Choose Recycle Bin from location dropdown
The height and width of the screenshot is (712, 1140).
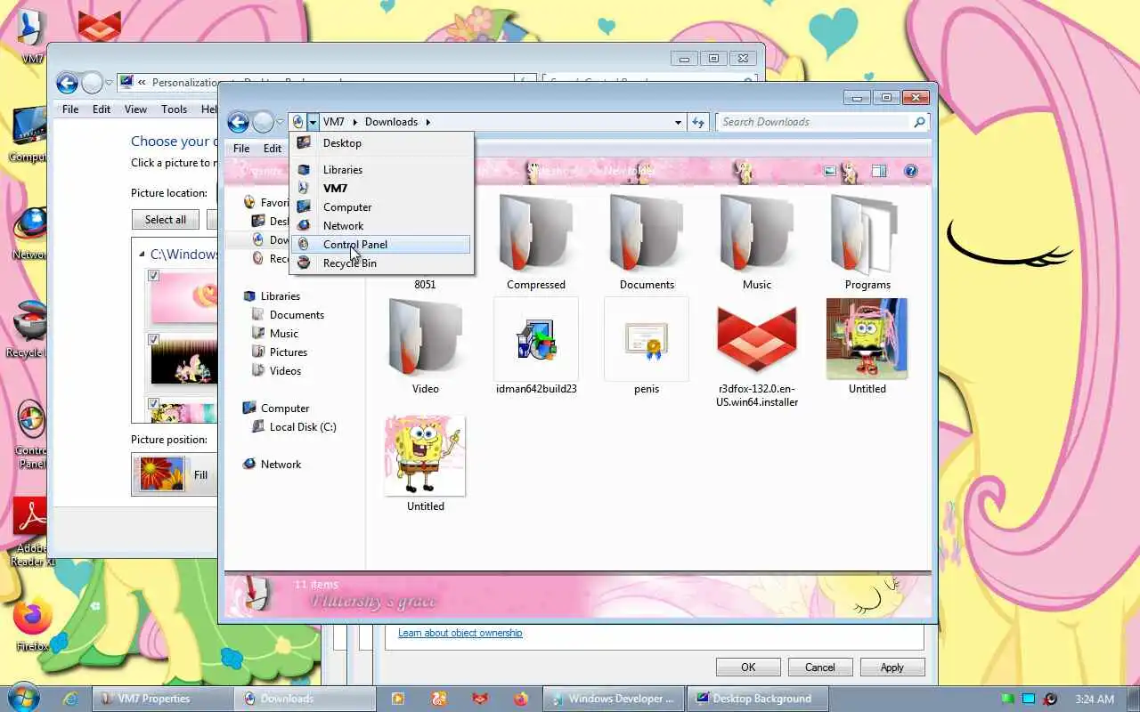380,263
